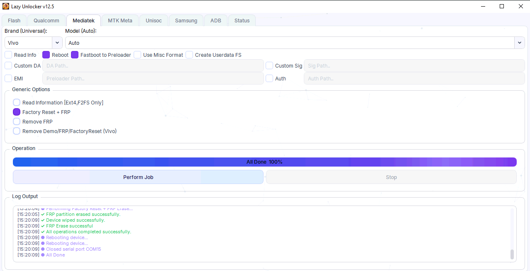Choose the Remove FRP radio option

[x=17, y=121]
